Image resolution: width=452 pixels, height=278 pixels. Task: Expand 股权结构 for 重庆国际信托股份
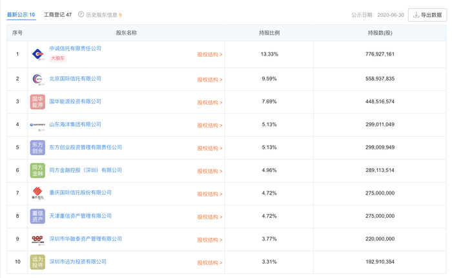click(x=210, y=194)
